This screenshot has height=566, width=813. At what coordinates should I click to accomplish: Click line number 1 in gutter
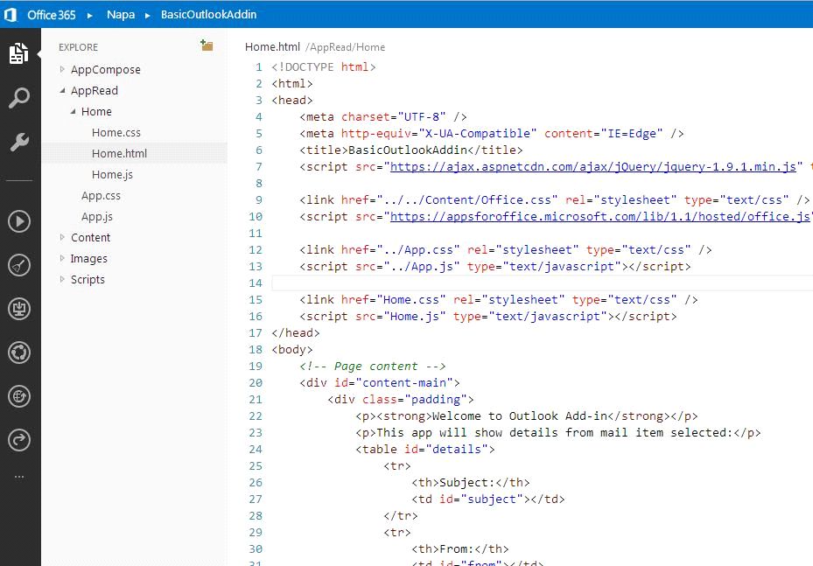259,66
